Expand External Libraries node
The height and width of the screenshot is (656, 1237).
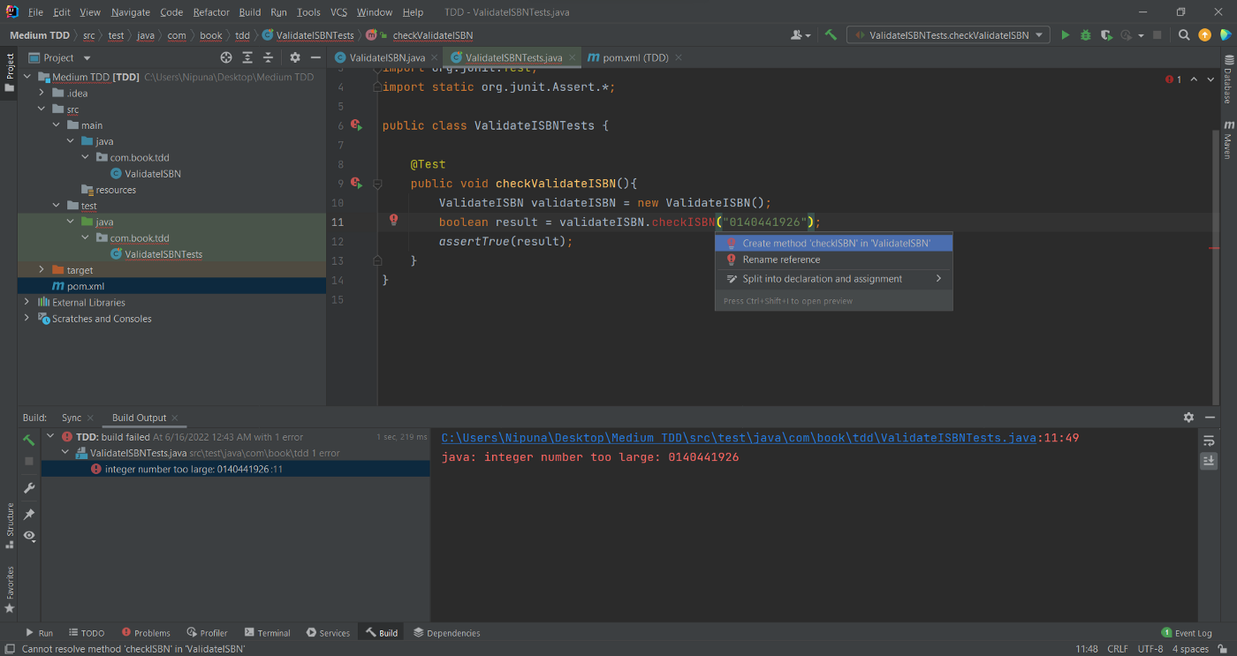[x=27, y=302]
